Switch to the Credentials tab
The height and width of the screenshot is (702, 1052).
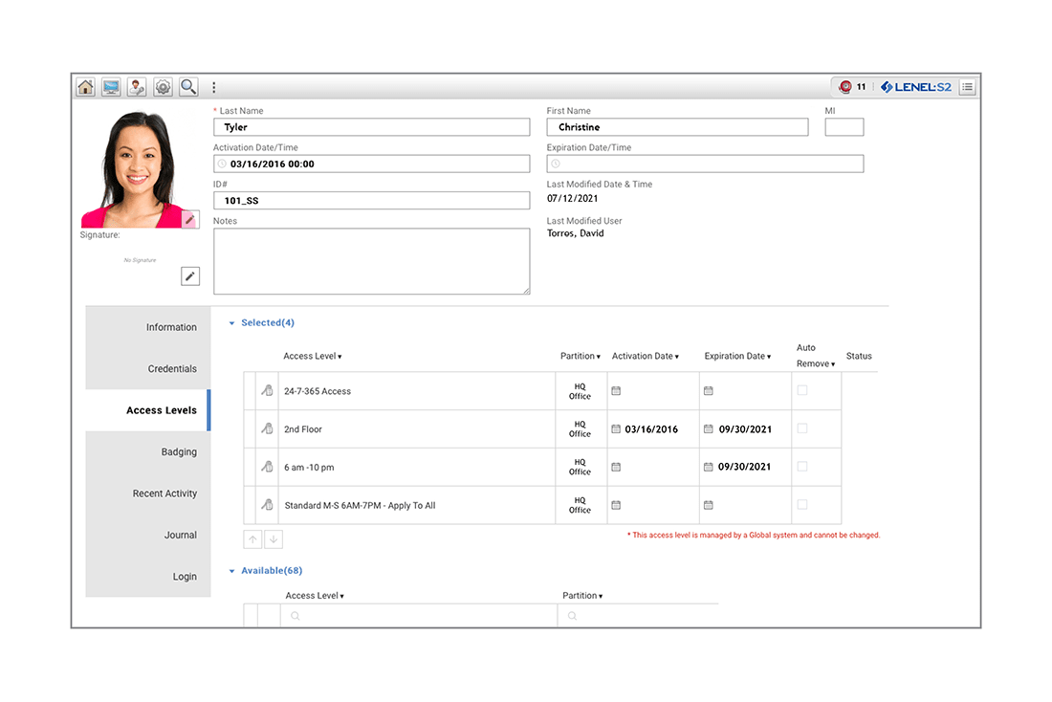[x=172, y=369]
